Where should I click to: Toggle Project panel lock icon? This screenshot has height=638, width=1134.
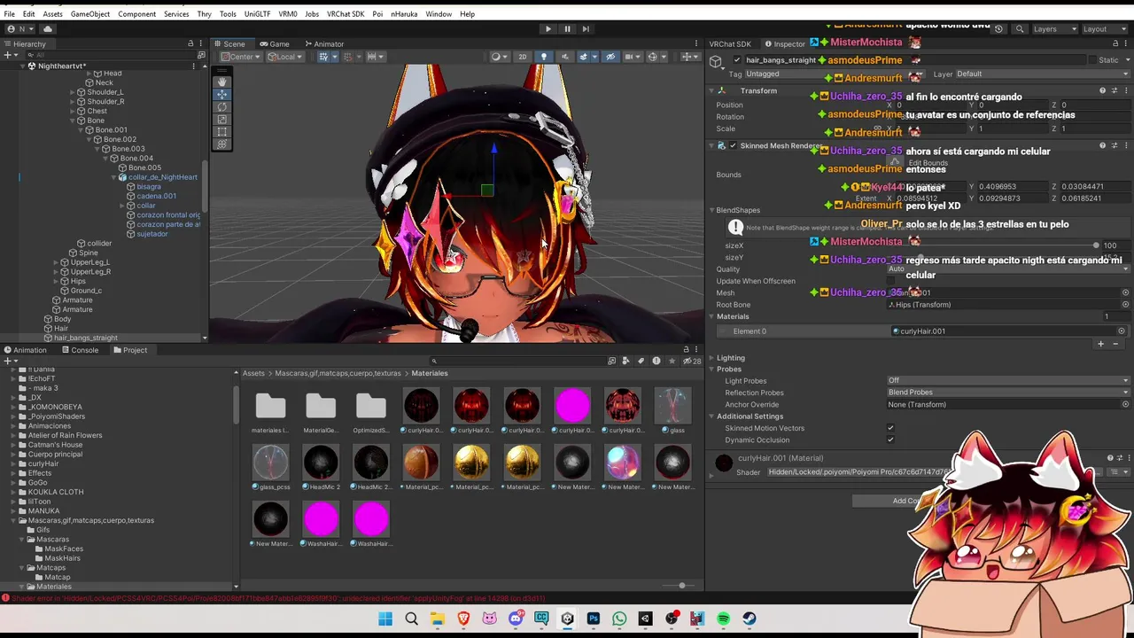click(x=686, y=349)
